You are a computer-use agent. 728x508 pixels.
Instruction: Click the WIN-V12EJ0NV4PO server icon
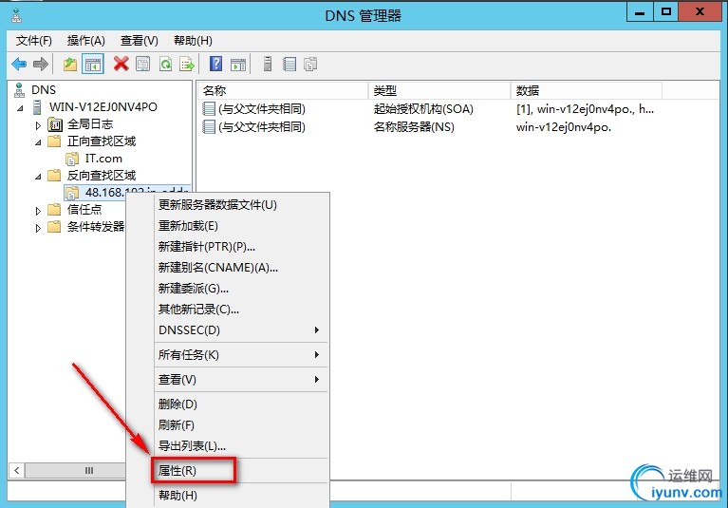tap(37, 107)
